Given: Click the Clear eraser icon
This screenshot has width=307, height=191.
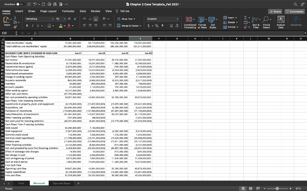Looking at the screenshot, I should click(x=246, y=27).
